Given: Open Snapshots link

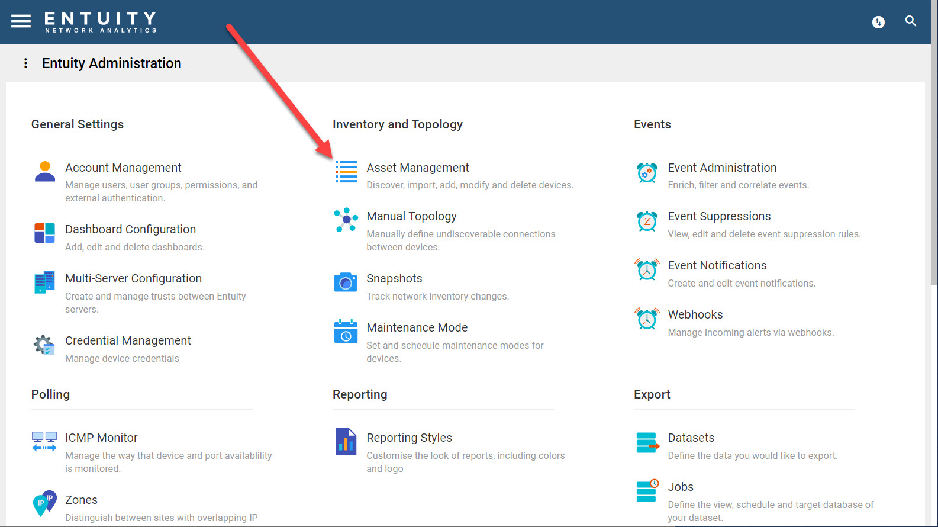Looking at the screenshot, I should [x=394, y=278].
